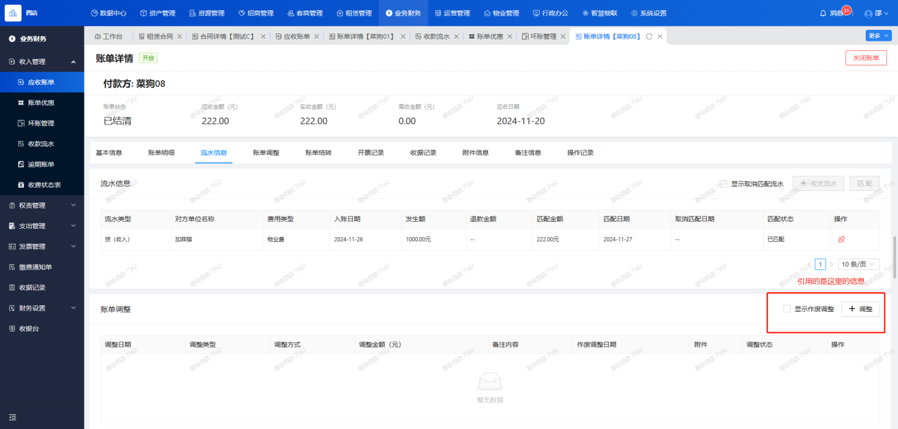
Task: Switch to 基本信息 tab
Action: coord(109,153)
